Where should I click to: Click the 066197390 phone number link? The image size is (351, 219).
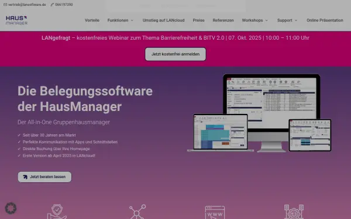click(x=64, y=5)
